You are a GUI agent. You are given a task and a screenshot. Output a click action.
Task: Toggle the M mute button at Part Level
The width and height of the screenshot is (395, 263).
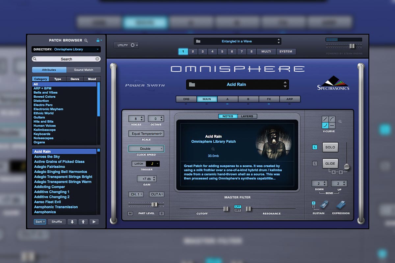coord(130,214)
